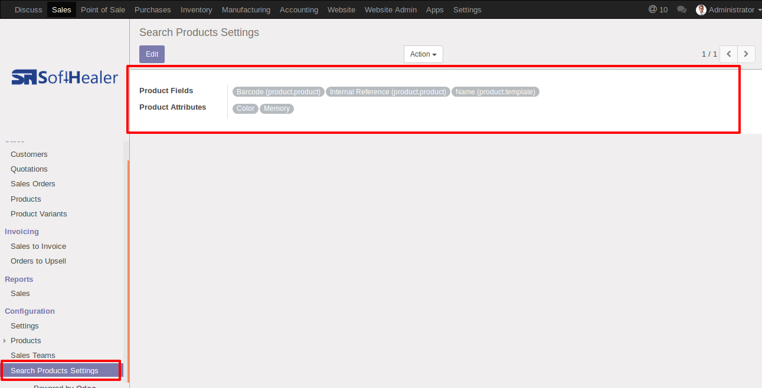Open the conversations chat bubbles icon

682,9
